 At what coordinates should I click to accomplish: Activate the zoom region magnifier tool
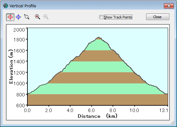[27, 17]
